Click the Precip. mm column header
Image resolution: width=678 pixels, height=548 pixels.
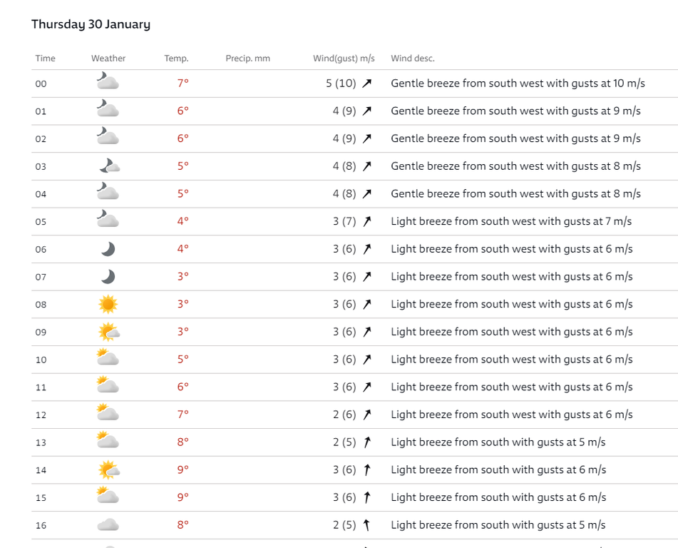(247, 59)
